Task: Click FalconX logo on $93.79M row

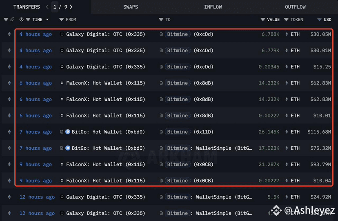Action: tap(62, 164)
